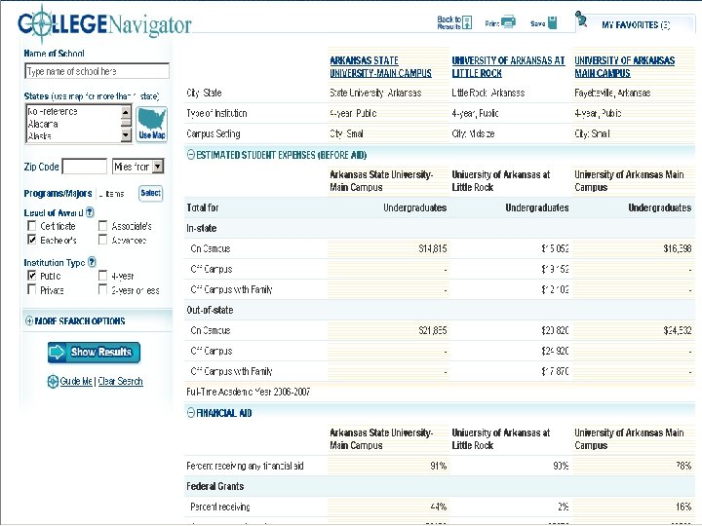Open the Miles from dropdown
Screen dimensions: 702x526
tap(137, 167)
